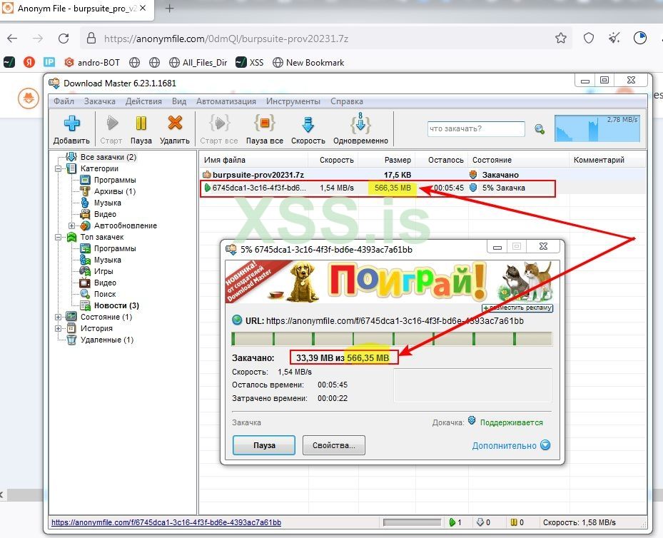
Task: Reload the page in the browser
Action: 64,39
